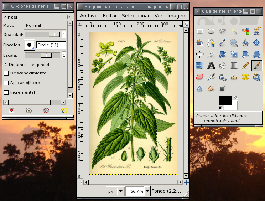The height and width of the screenshot is (201, 265).
Task: Select the Airbrush tool
Action: point(211,77)
